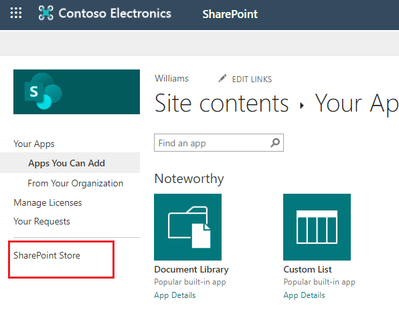
Task: Click the Custom List title
Action: (308, 269)
